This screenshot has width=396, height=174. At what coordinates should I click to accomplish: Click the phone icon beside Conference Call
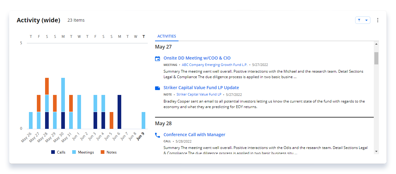click(x=157, y=135)
